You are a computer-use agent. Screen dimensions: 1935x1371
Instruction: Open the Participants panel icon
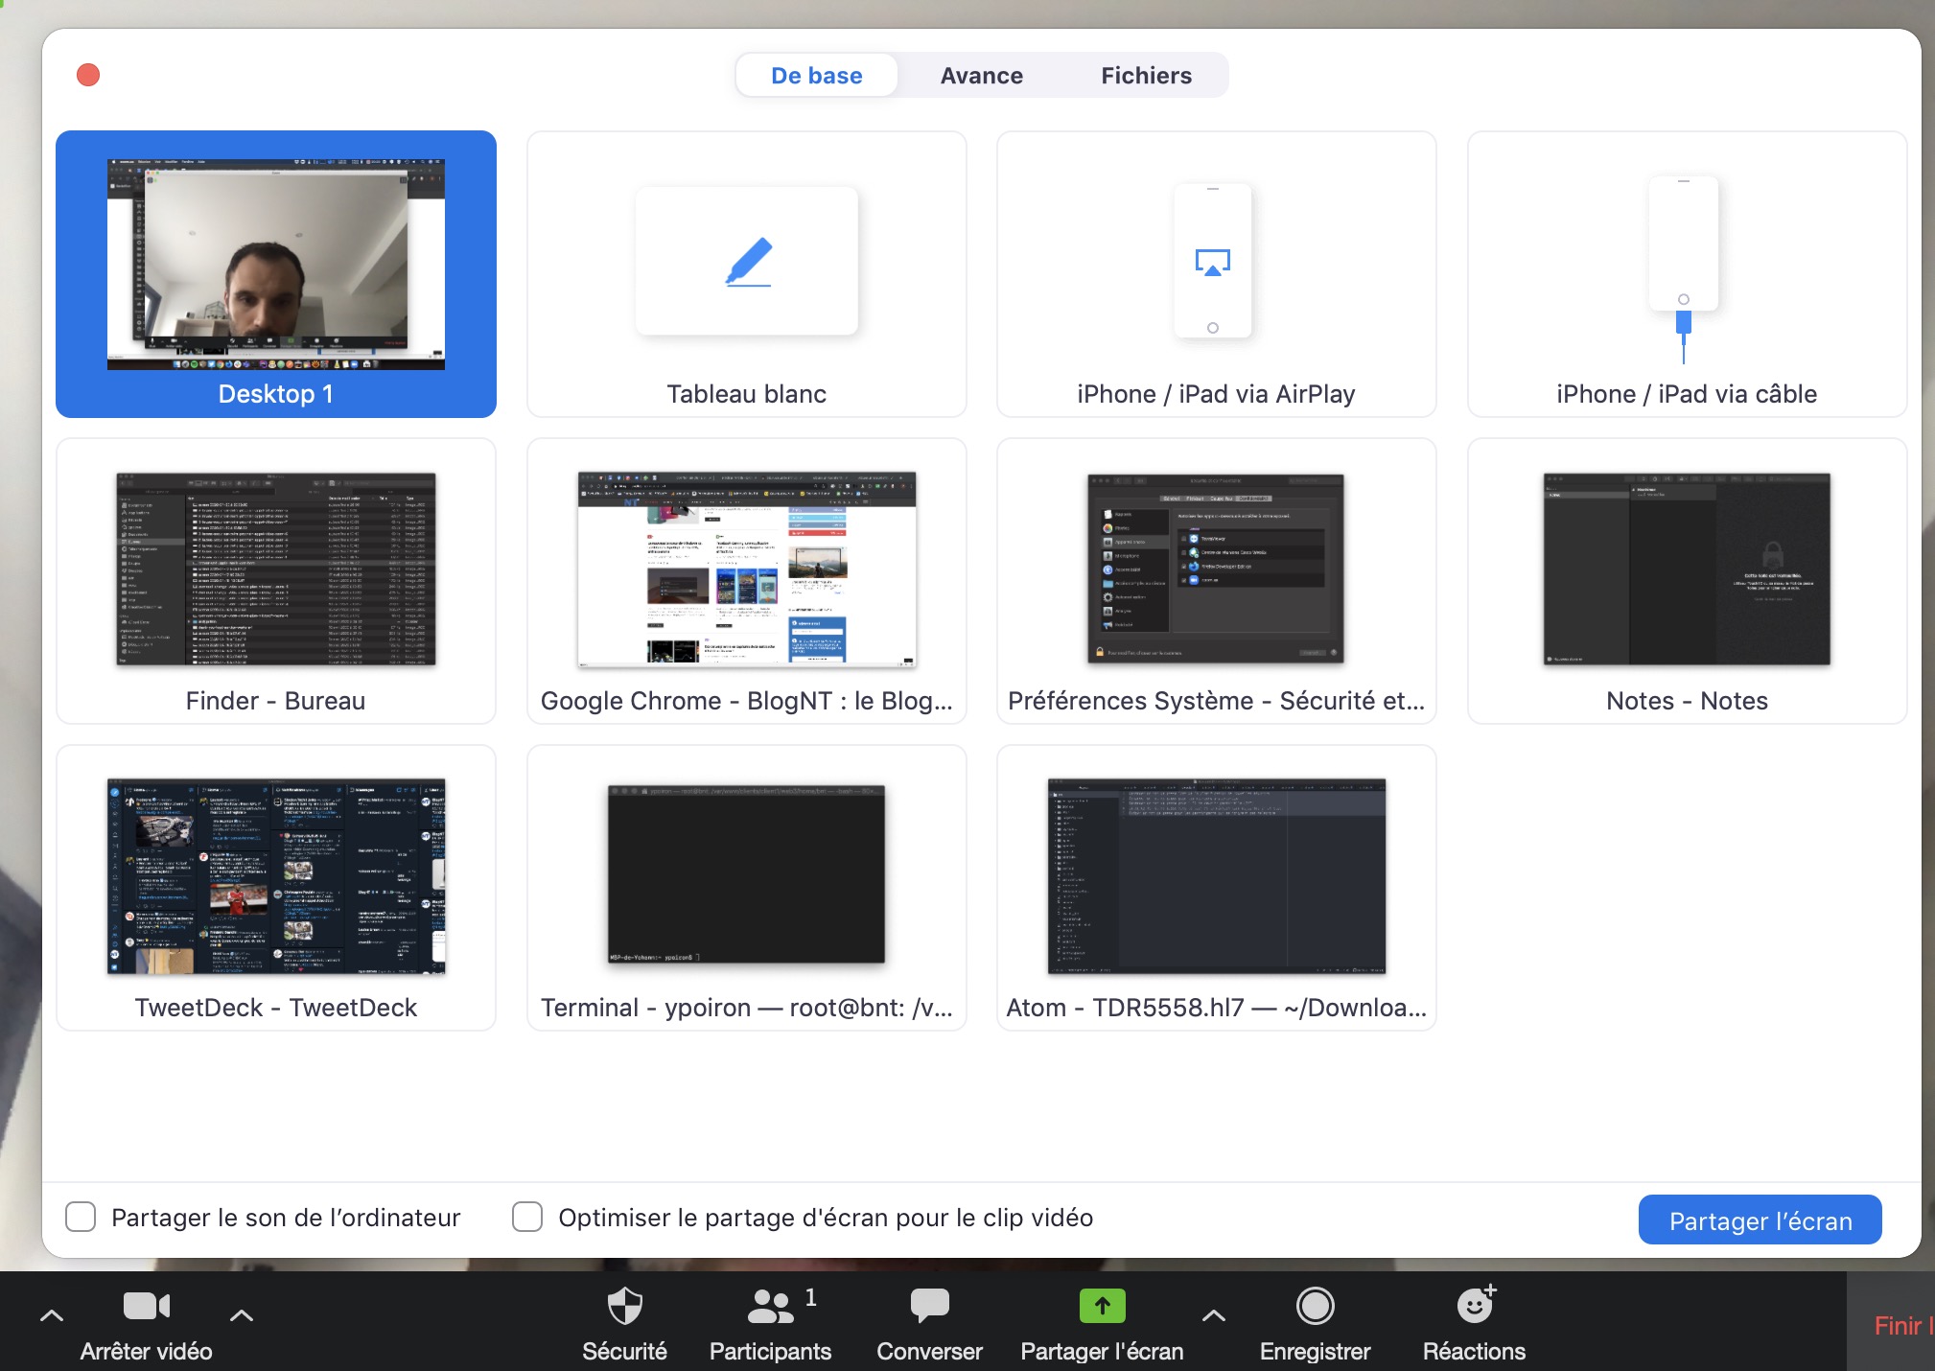[x=770, y=1306]
